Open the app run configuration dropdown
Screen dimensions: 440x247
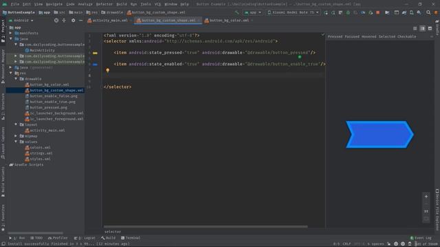pos(253,12)
